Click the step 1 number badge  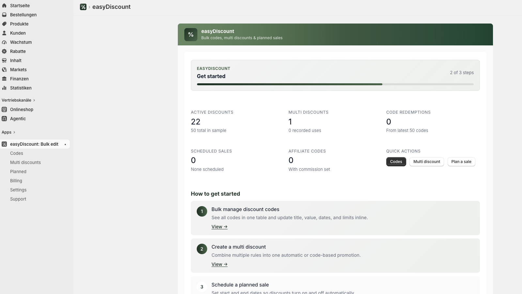202,211
